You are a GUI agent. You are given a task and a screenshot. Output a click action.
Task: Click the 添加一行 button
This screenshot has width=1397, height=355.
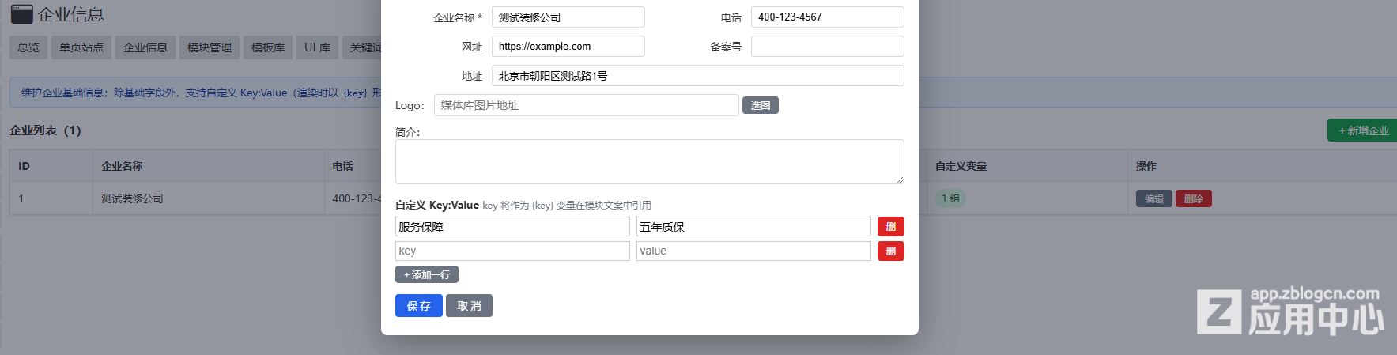(x=427, y=274)
